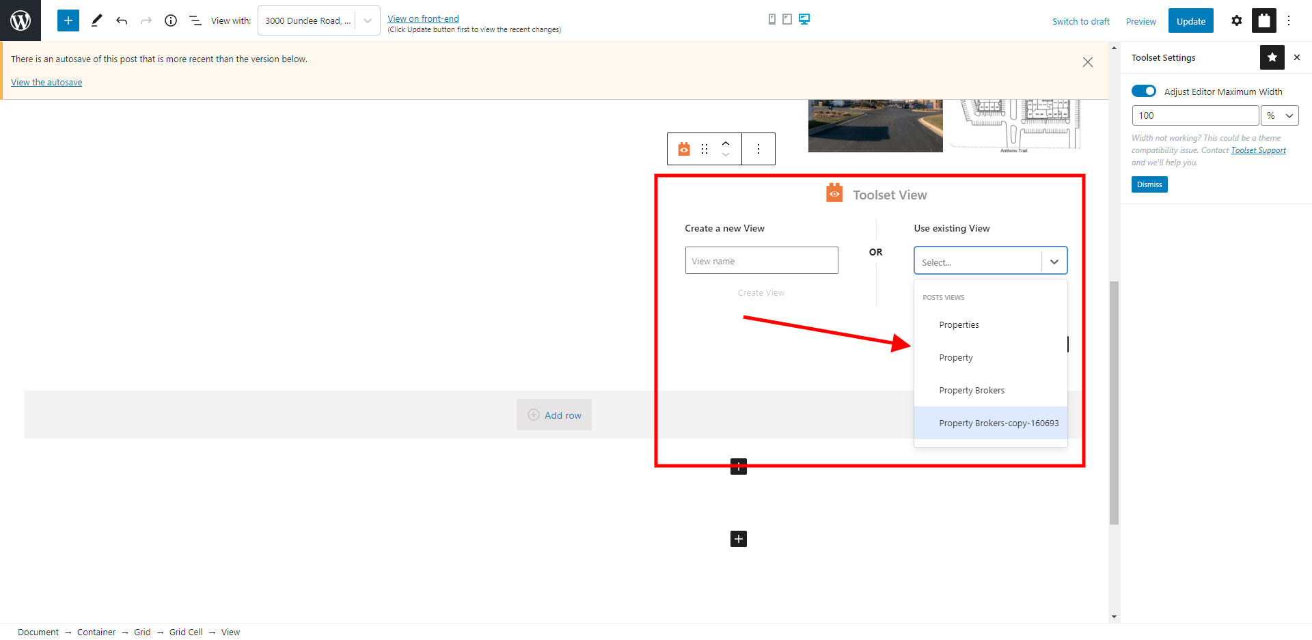Viewport: 1312px width, 640px height.
Task: Click the disabled Create View button
Action: coord(761,292)
